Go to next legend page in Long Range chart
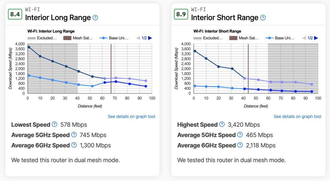 [x=150, y=38]
